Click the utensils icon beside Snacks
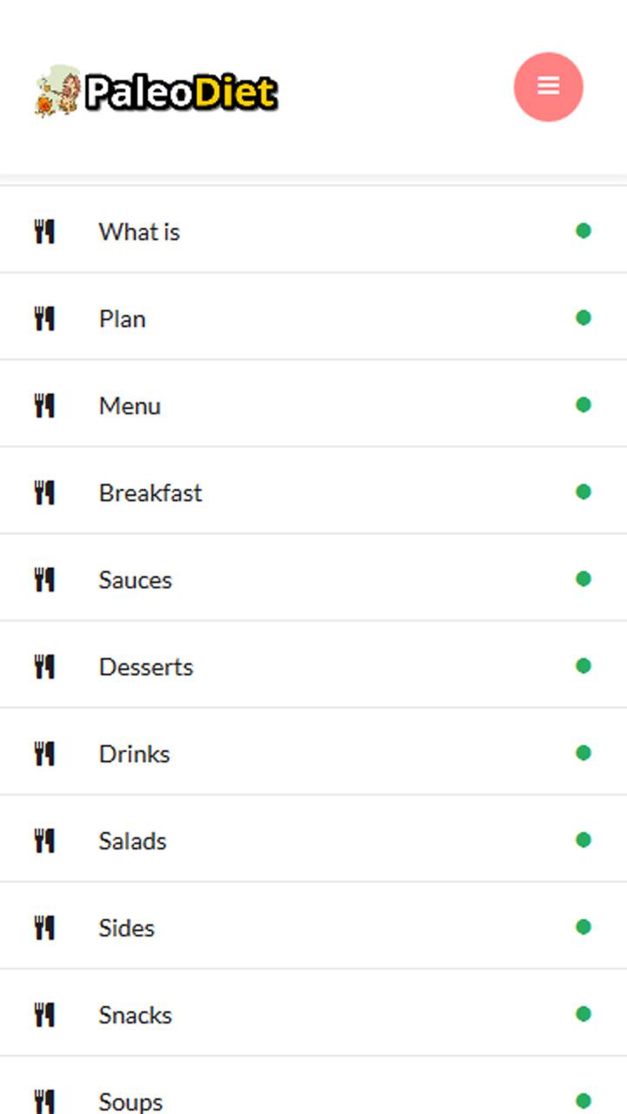The image size is (627, 1114). (44, 1015)
